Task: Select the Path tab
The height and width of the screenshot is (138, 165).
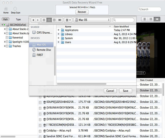Action: click(6, 19)
